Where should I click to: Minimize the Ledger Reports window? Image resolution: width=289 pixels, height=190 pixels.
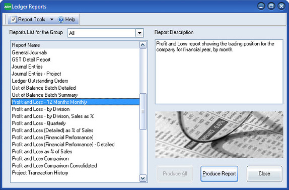click(261, 7)
